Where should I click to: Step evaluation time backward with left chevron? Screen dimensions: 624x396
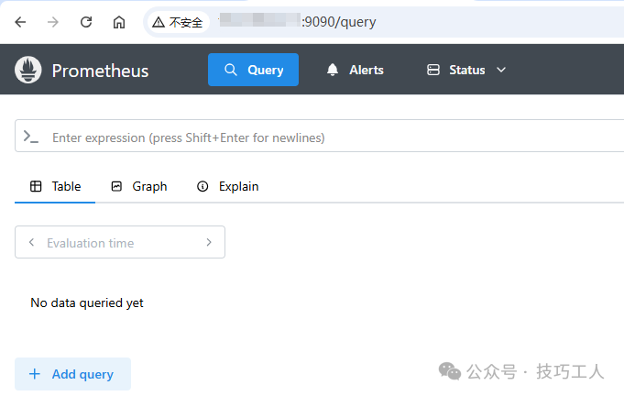32,243
